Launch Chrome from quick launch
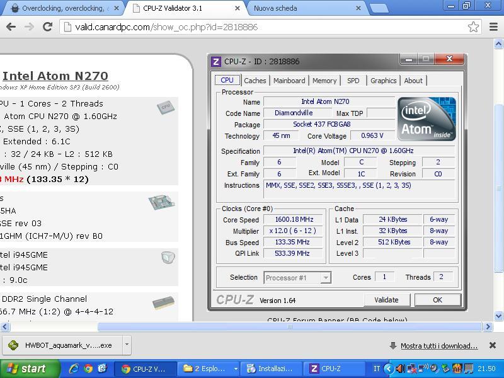This screenshot has height=378, width=504. (88, 369)
